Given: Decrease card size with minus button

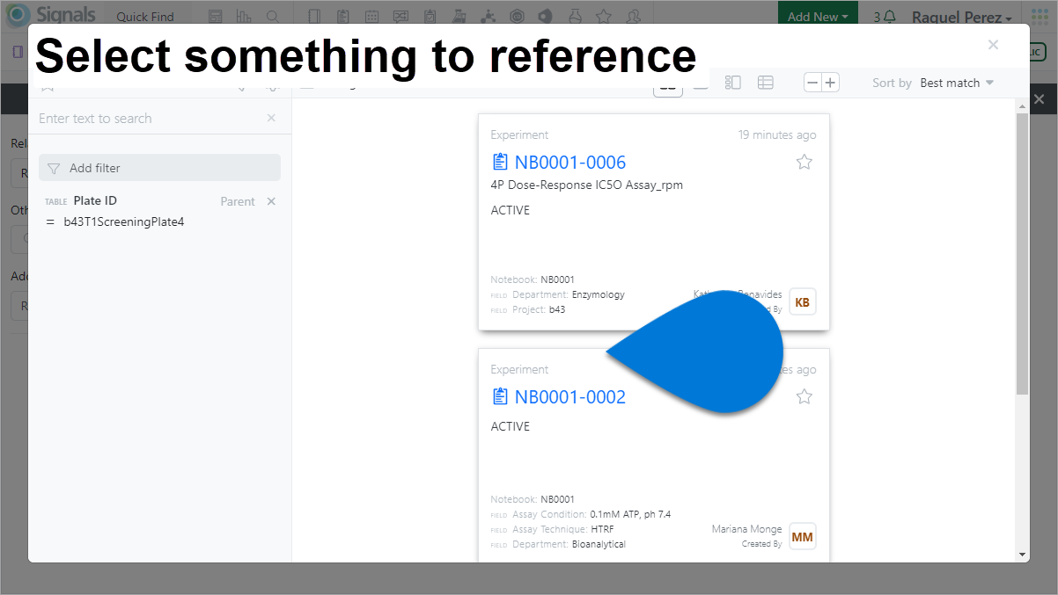Looking at the screenshot, I should pyautogui.click(x=812, y=83).
